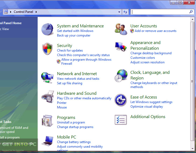196x153 pixels.
Task: Open Adjust commonly used mobility settings
Action: (80, 148)
